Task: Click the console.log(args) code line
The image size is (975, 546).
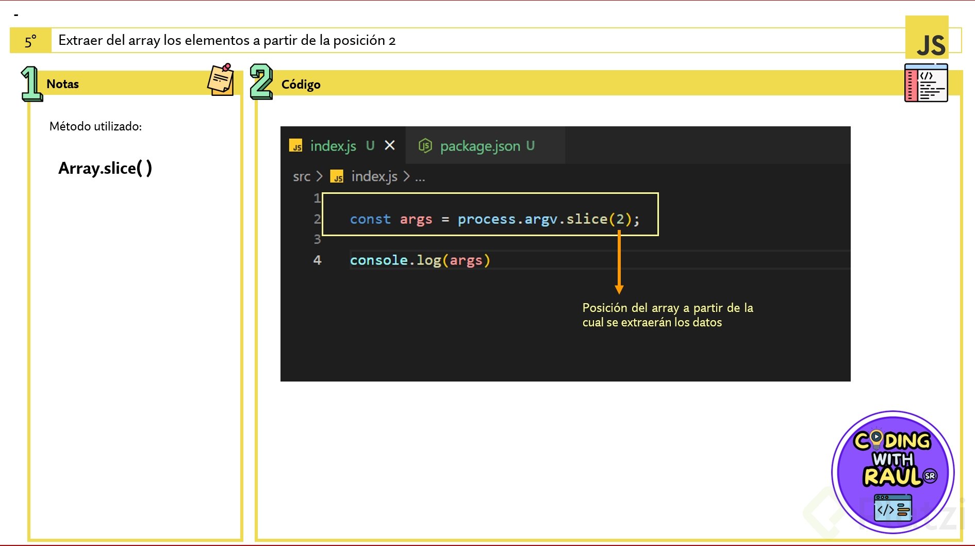Action: point(420,260)
